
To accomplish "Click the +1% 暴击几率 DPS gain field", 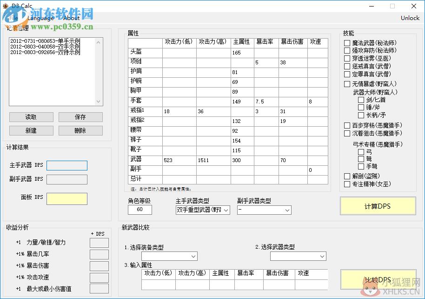I will (x=99, y=254).
